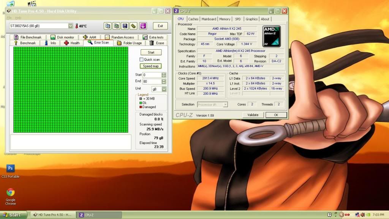Switch to SPD tab in CPU-Z
Viewport: 389px width, 219px height.
[238, 19]
